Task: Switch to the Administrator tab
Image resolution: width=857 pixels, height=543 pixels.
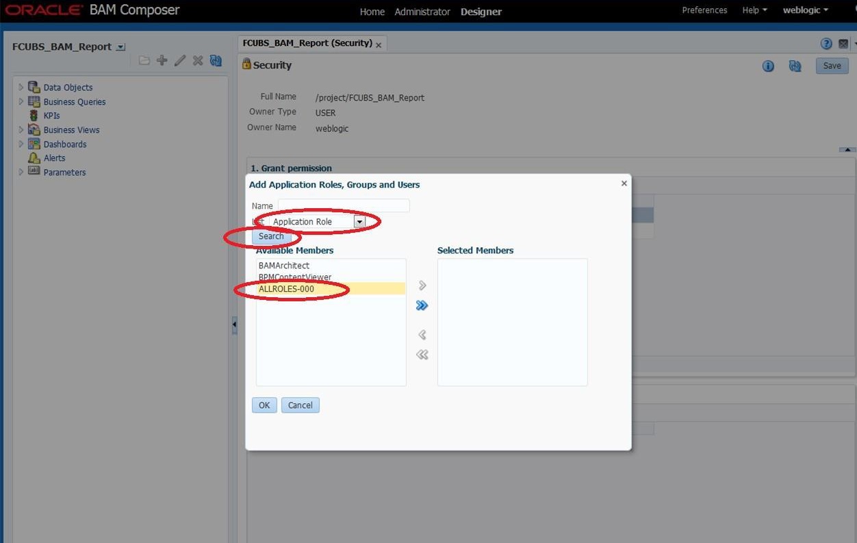Action: pos(422,12)
